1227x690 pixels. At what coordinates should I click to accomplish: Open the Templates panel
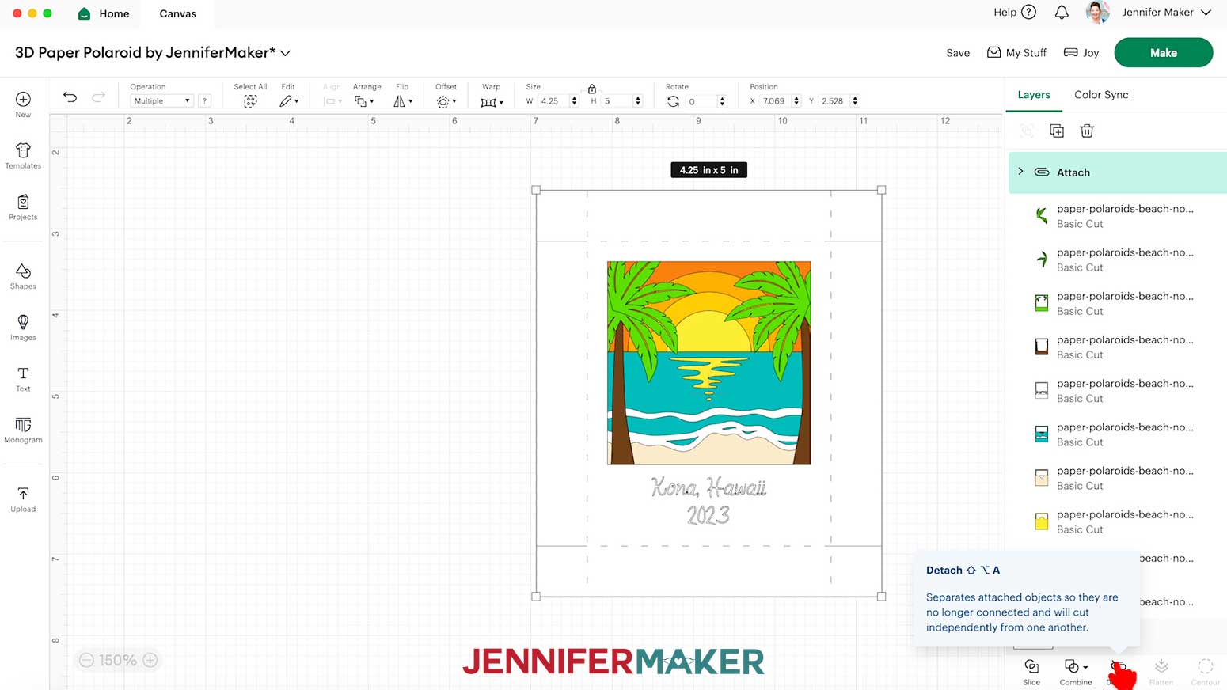click(x=23, y=156)
